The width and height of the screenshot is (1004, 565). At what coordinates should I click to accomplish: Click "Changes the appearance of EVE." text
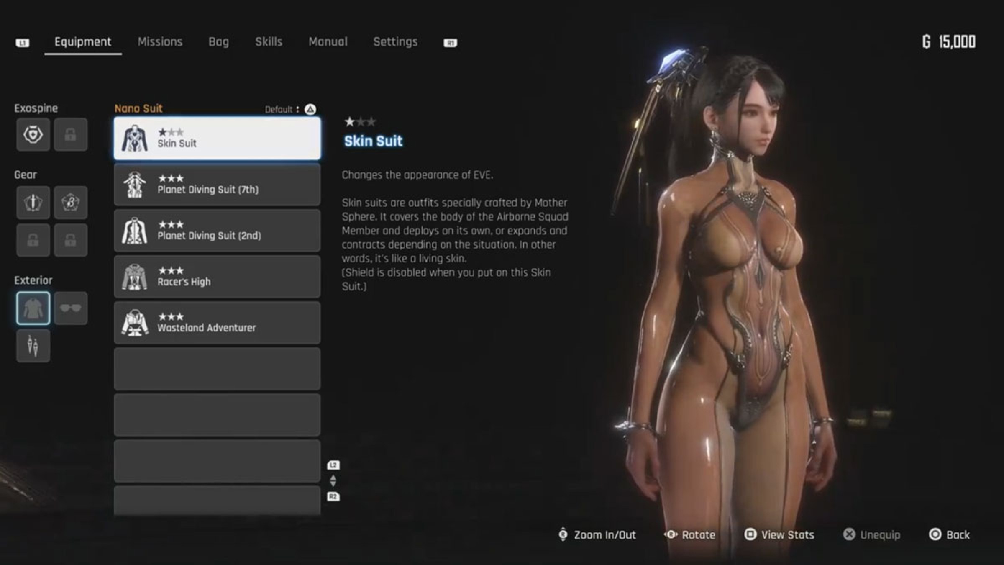[x=417, y=175]
